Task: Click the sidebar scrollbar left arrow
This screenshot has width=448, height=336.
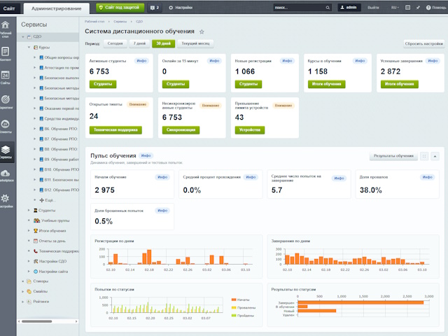Action: click(x=19, y=321)
